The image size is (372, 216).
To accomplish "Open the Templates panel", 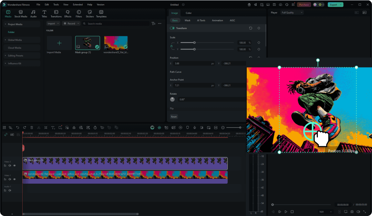I will [x=101, y=14].
